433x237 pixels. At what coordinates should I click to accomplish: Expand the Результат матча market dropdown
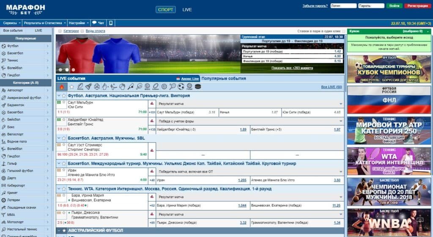point(341,104)
